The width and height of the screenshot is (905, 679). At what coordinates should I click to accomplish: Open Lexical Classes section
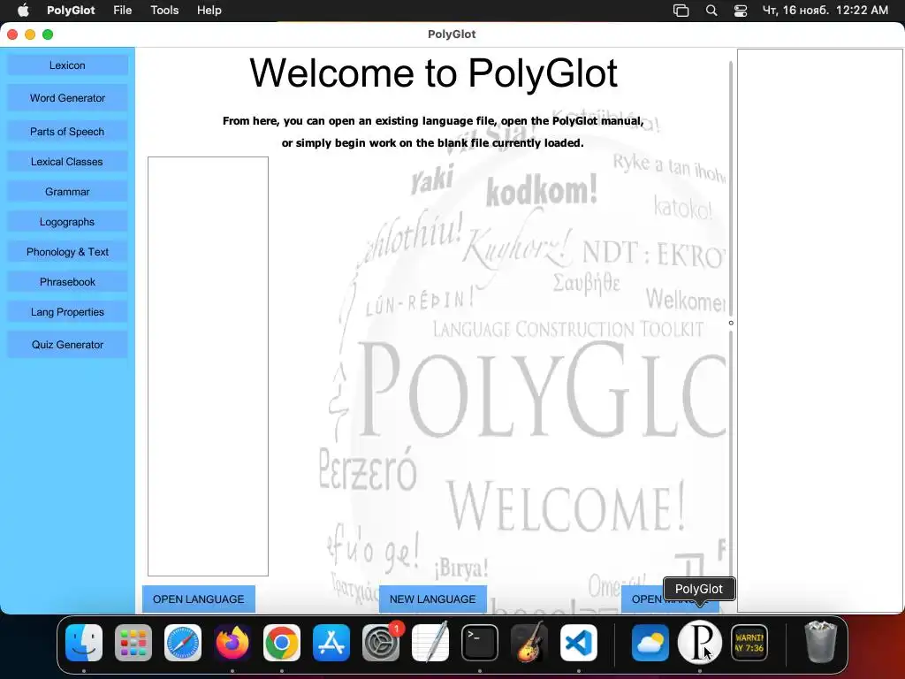67,162
